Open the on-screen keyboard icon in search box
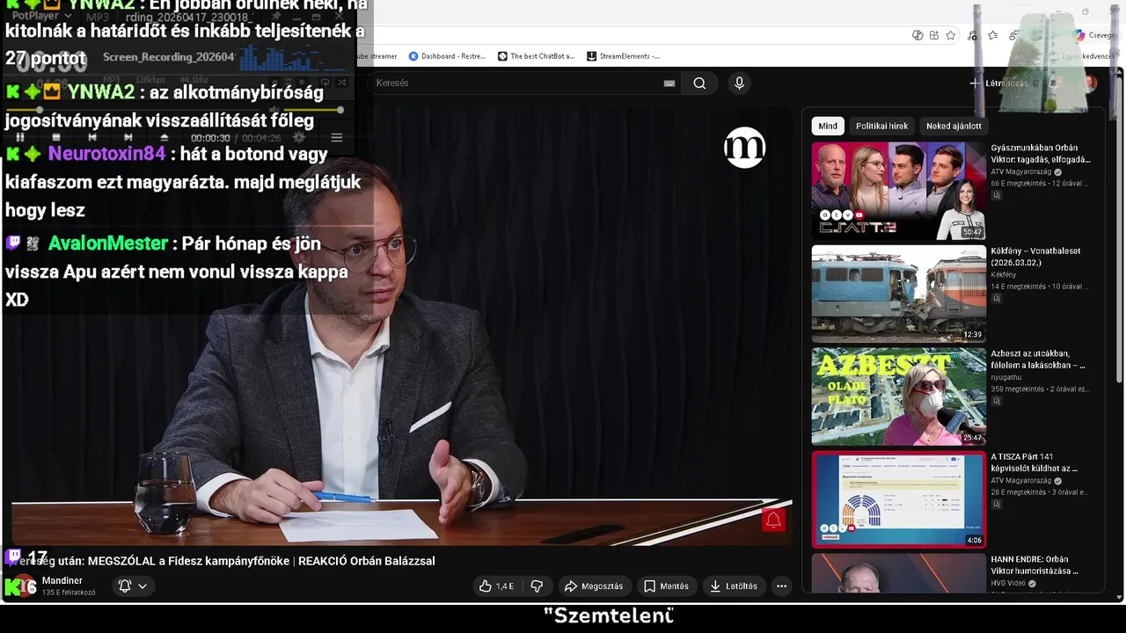 [669, 84]
